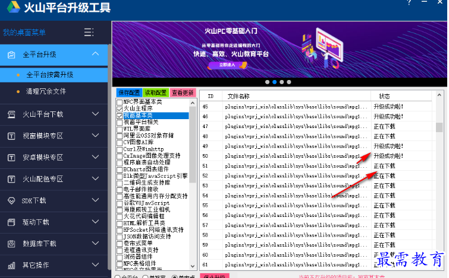
Task: Click the 火山平台下载 sidebar icon
Action: 11,114
